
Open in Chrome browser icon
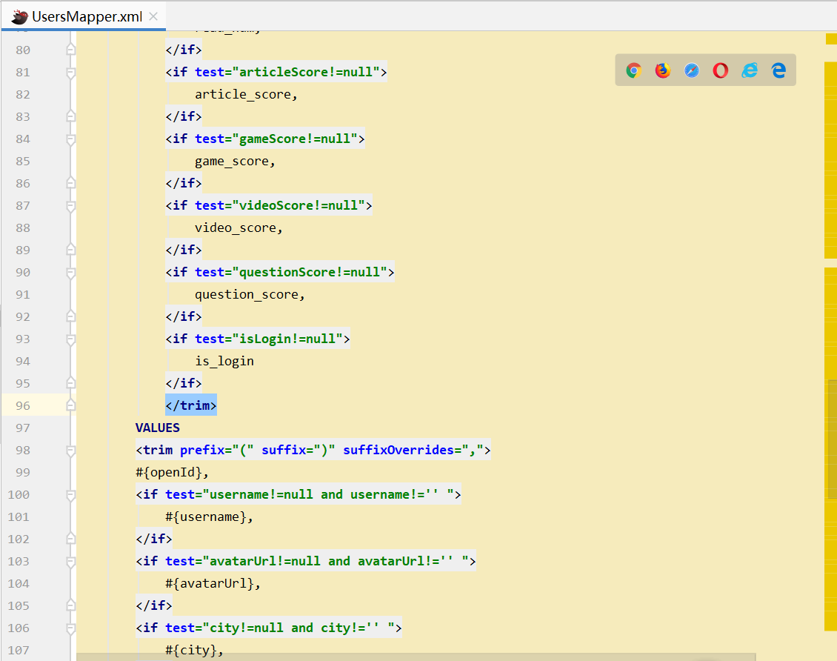coord(633,70)
